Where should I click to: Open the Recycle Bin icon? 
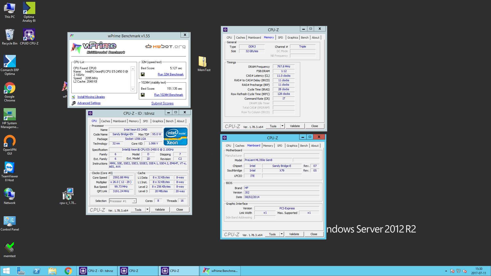[10, 37]
